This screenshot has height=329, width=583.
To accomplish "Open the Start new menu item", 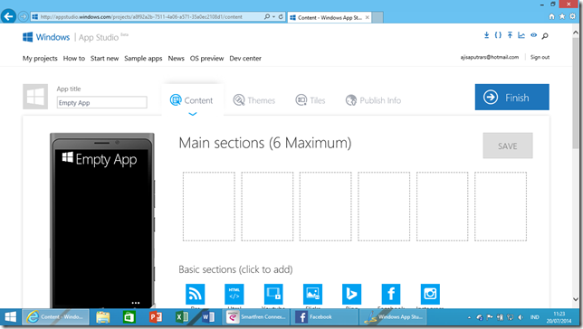I will [x=104, y=59].
